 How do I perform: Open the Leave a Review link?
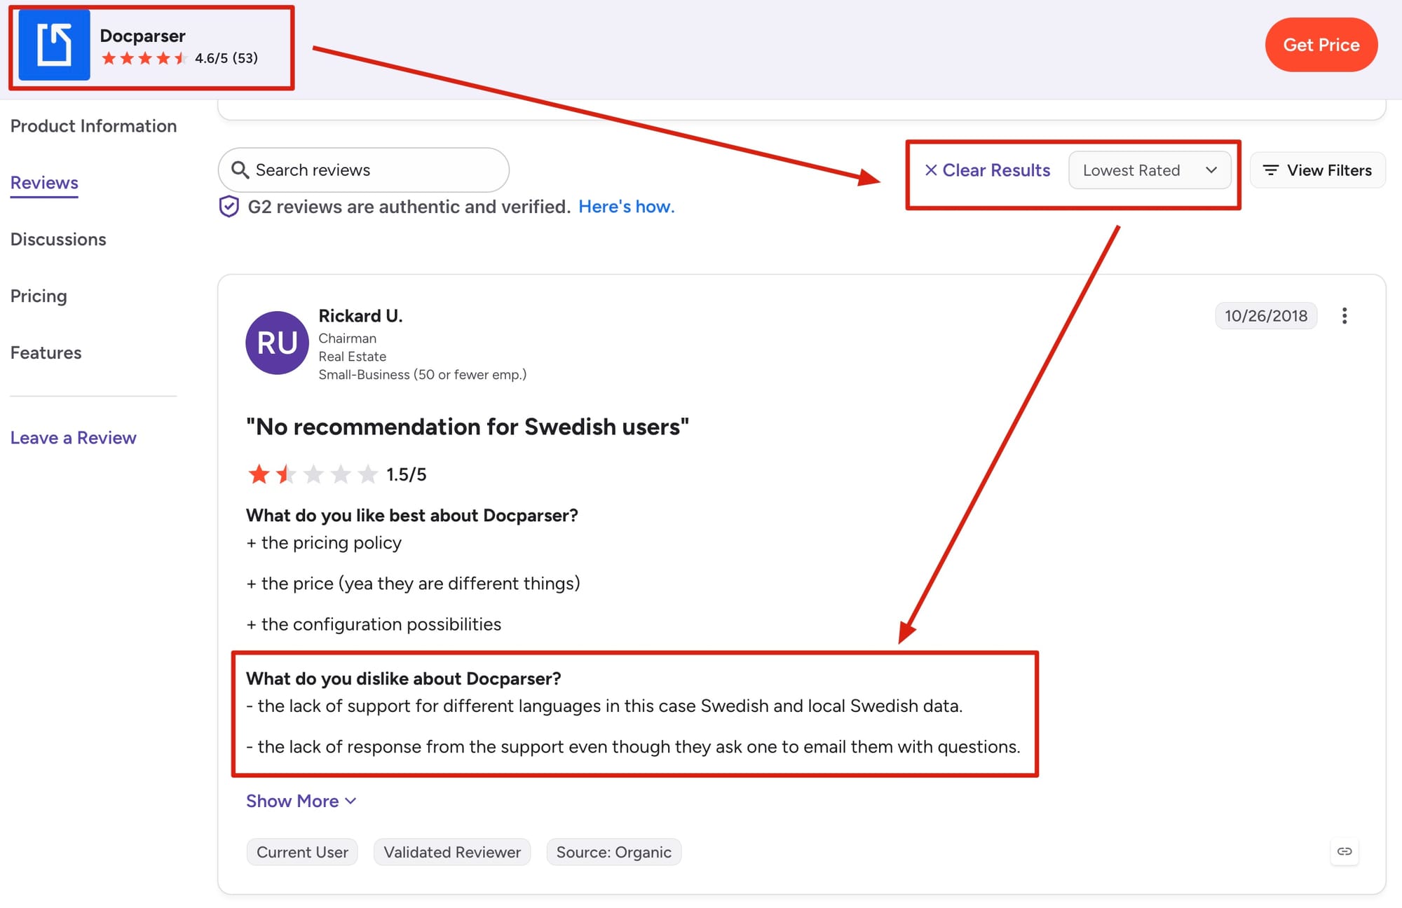pyautogui.click(x=73, y=438)
